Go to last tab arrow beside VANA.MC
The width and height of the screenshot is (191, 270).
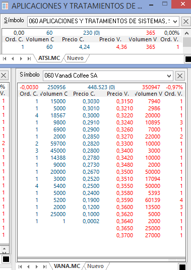[x=45, y=267]
